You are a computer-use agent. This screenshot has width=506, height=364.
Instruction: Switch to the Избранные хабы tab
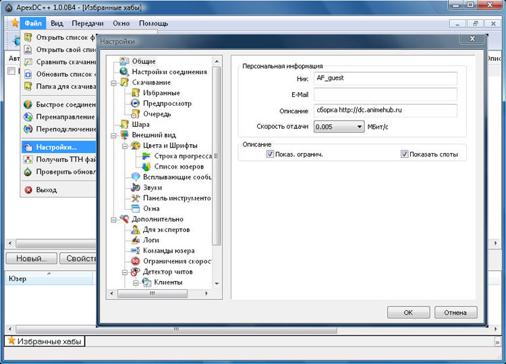tap(45, 341)
